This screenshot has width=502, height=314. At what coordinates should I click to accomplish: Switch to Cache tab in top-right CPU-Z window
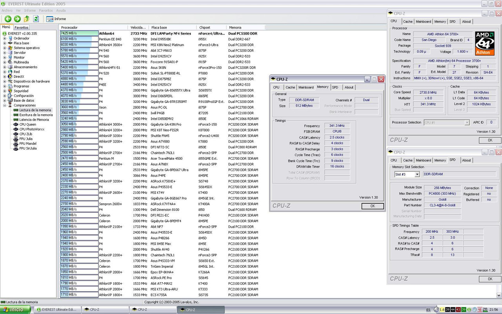click(x=408, y=22)
